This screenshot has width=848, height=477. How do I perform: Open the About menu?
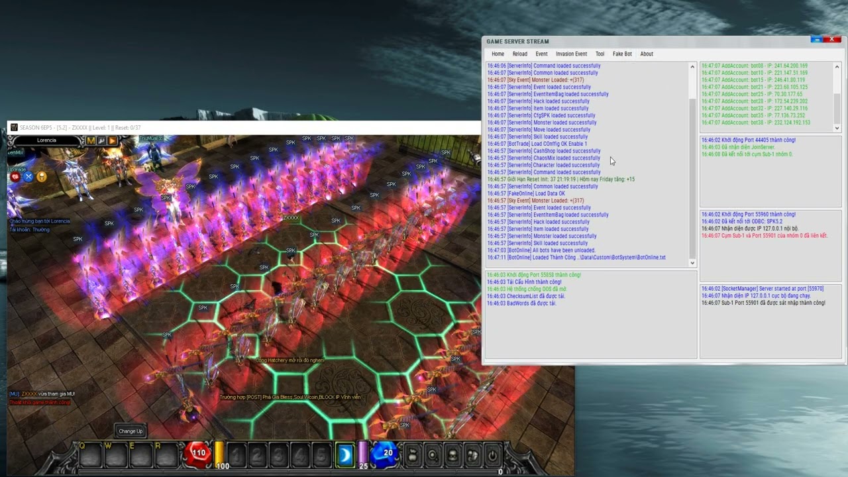tap(647, 54)
